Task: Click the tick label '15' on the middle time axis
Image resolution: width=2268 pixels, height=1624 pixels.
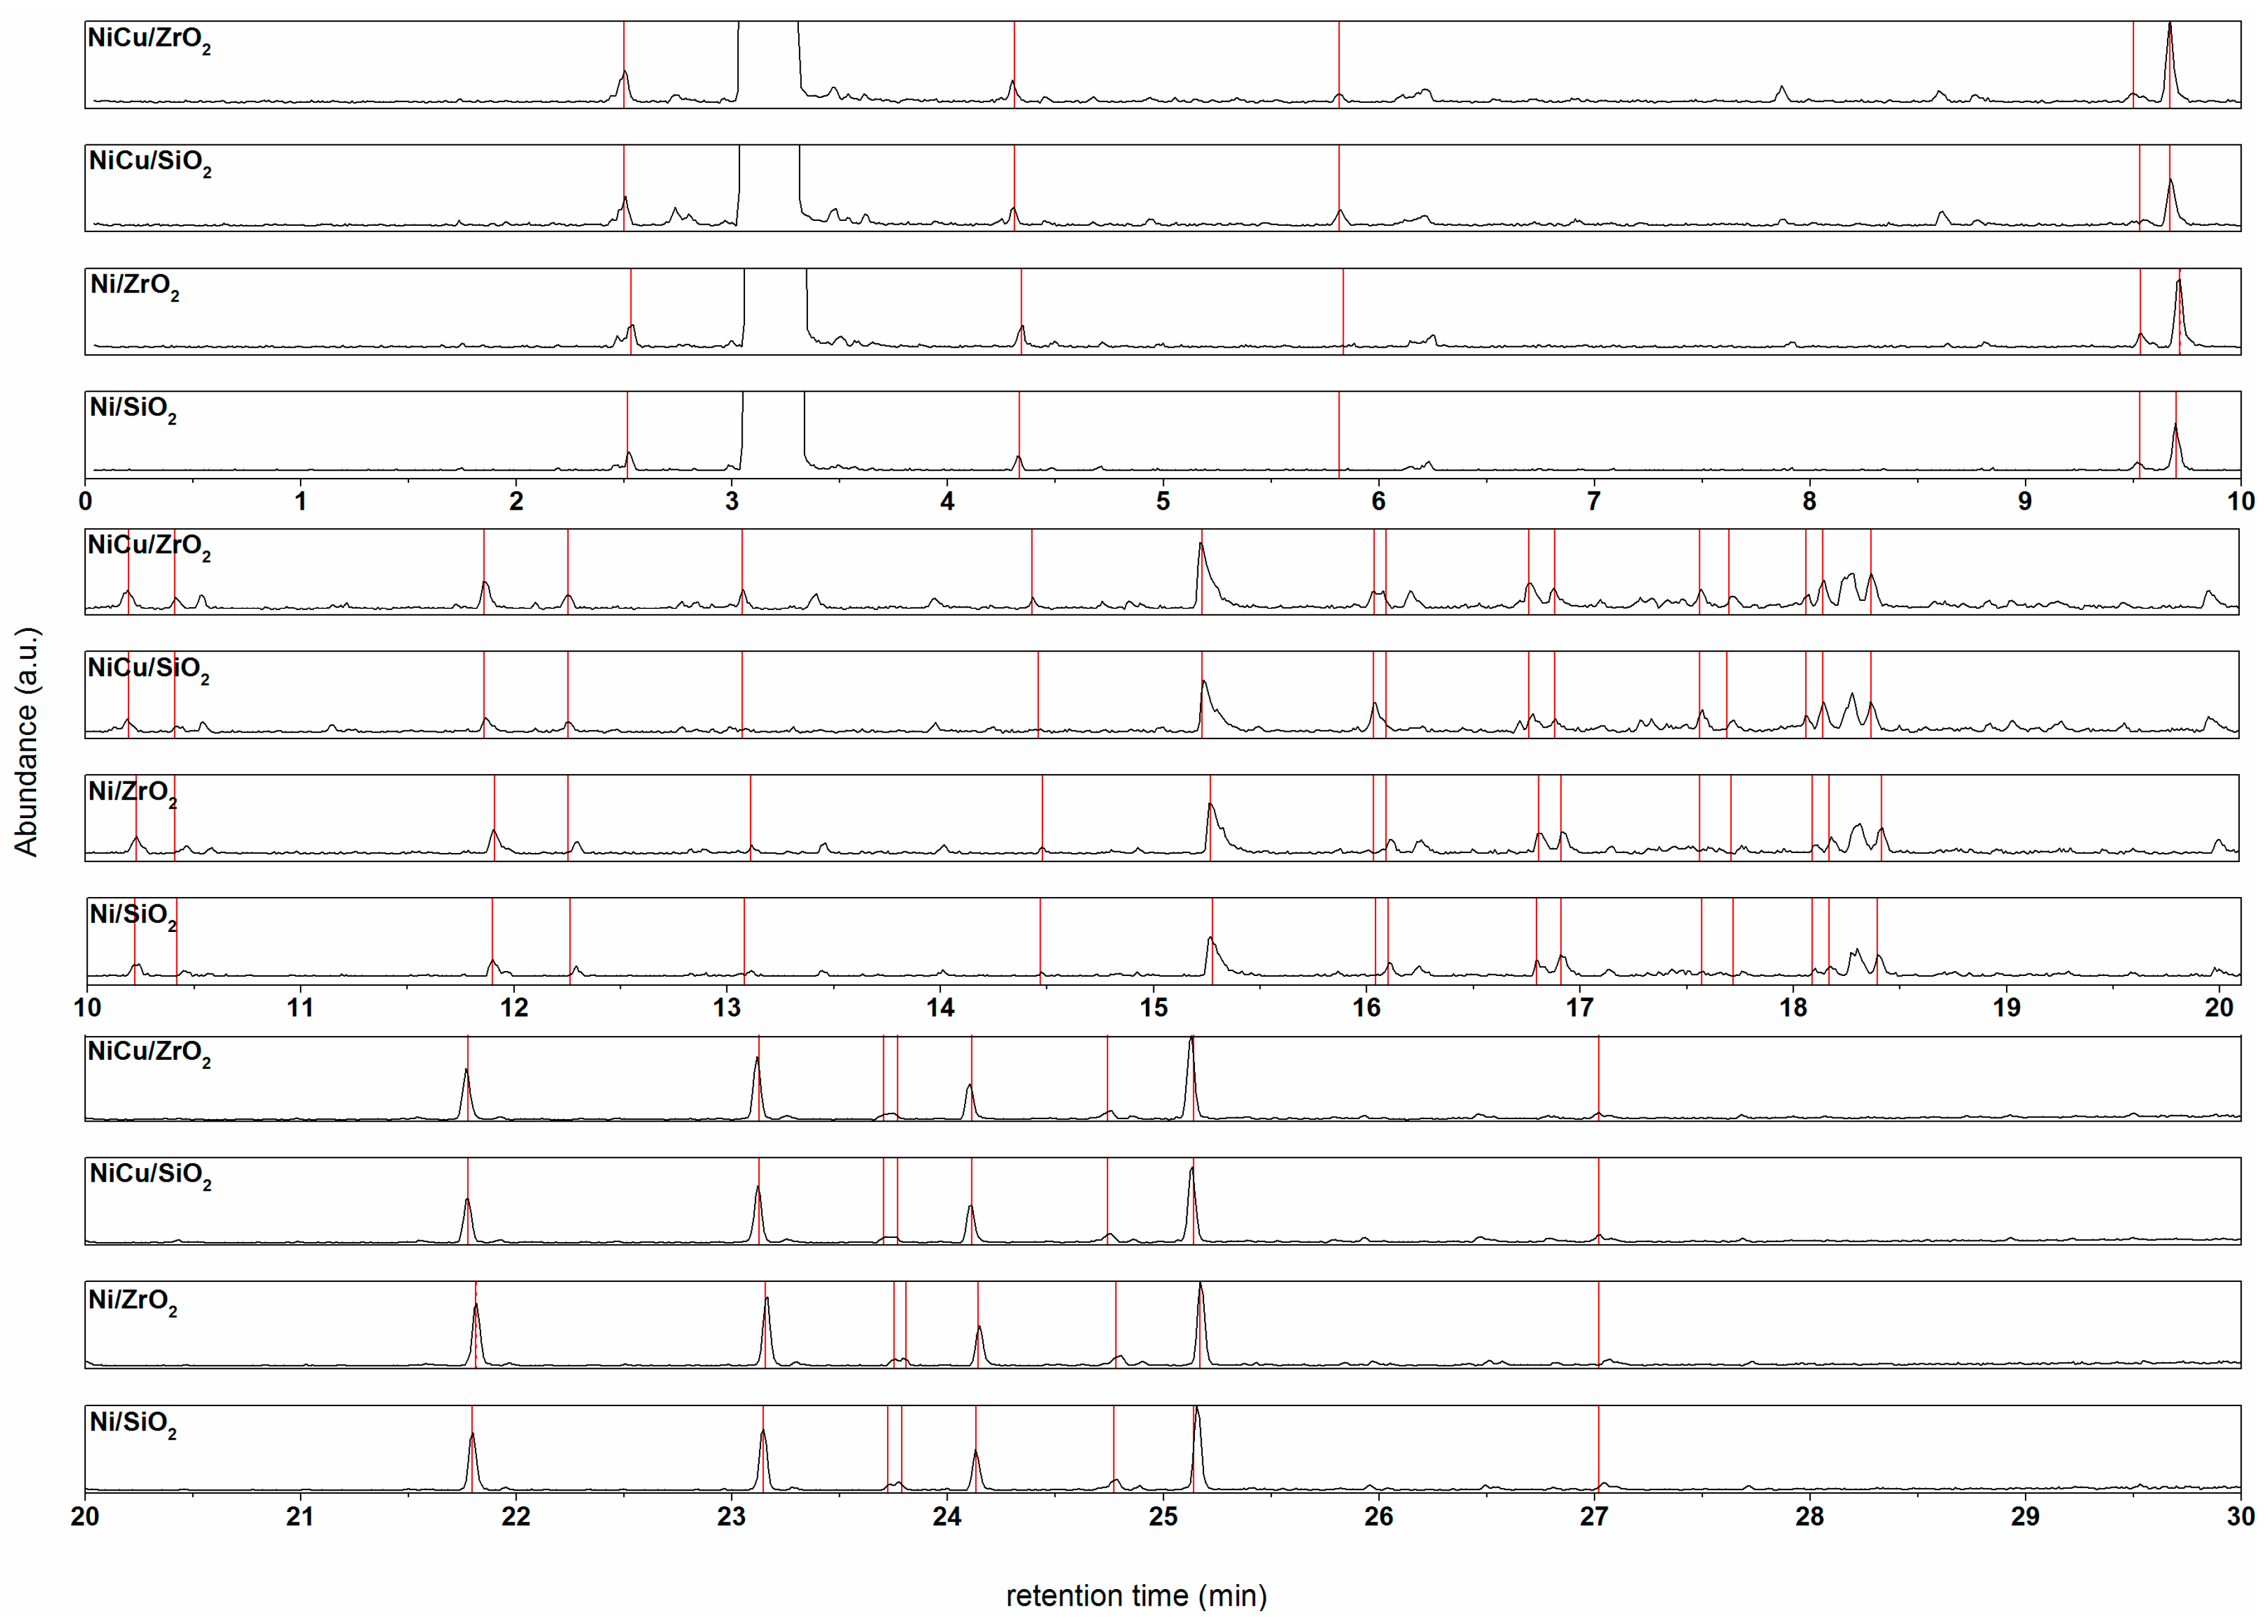Action: (x=1153, y=1007)
